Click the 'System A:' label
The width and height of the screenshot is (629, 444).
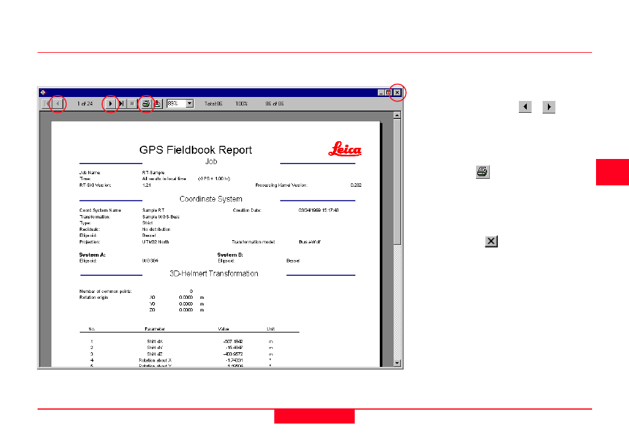point(92,255)
